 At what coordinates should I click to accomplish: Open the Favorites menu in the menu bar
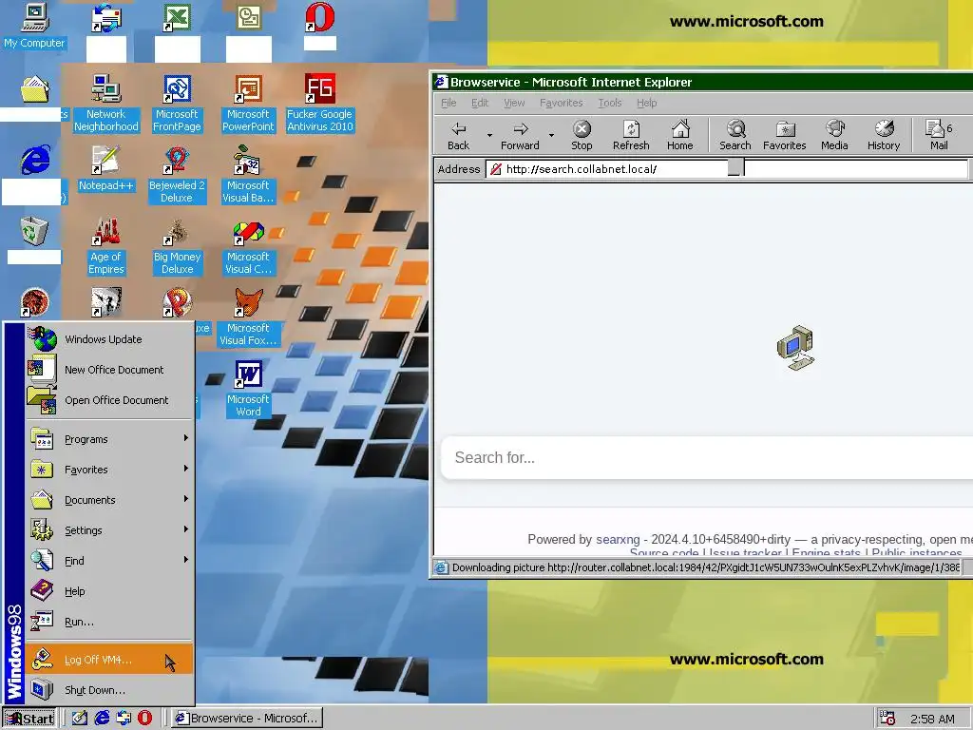(x=561, y=103)
